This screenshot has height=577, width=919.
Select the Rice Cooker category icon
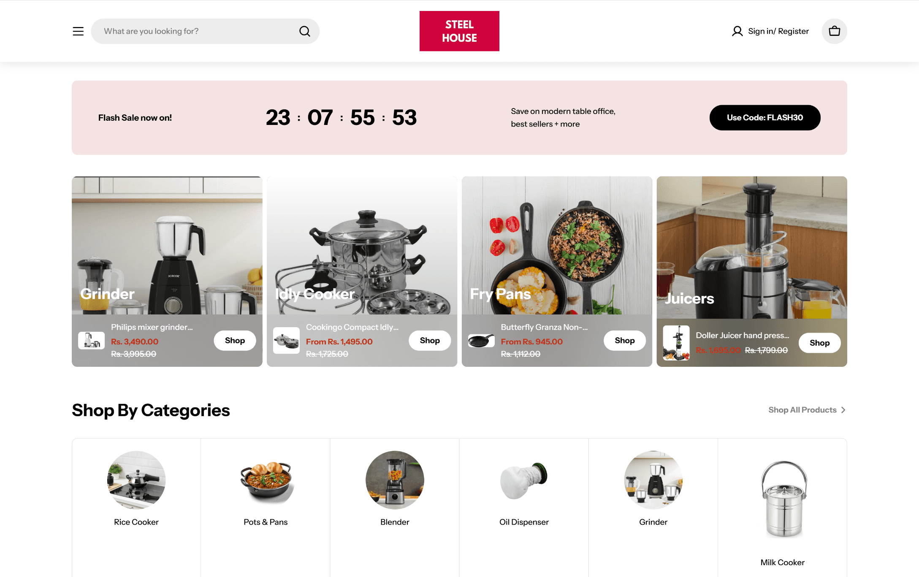pos(136,480)
